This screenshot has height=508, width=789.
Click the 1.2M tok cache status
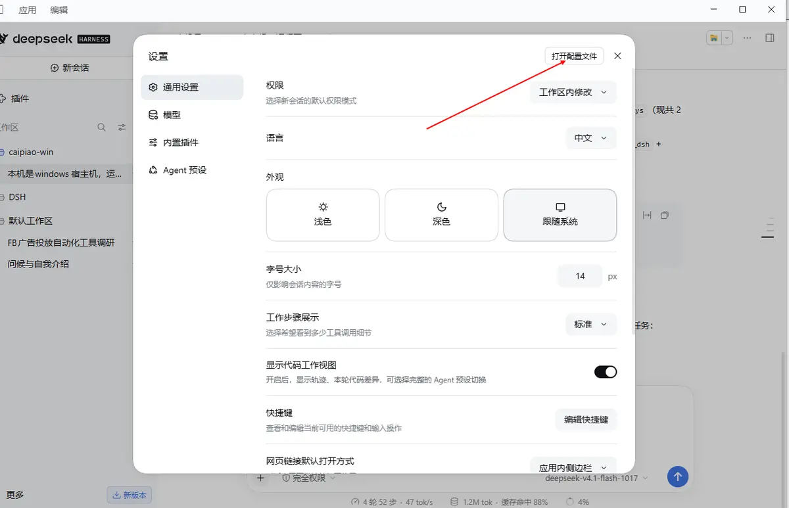499,501
